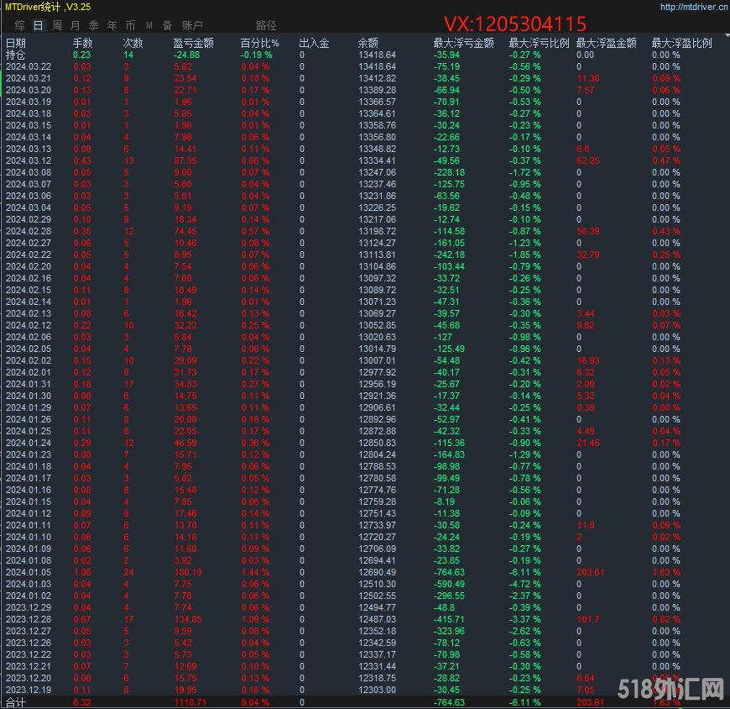Click the 百分比% column header
Screen dimensions: 730x709
tap(259, 44)
